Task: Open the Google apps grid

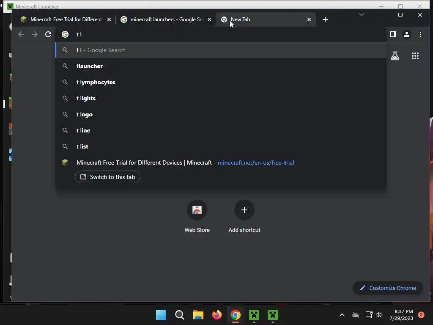Action: pos(415,56)
